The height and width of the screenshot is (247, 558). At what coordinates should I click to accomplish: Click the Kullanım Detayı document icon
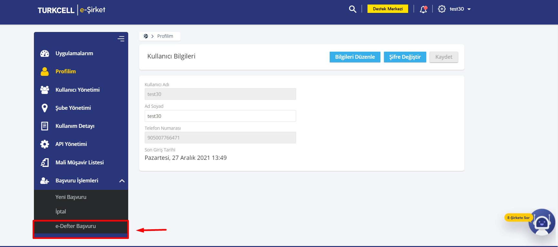click(45, 126)
